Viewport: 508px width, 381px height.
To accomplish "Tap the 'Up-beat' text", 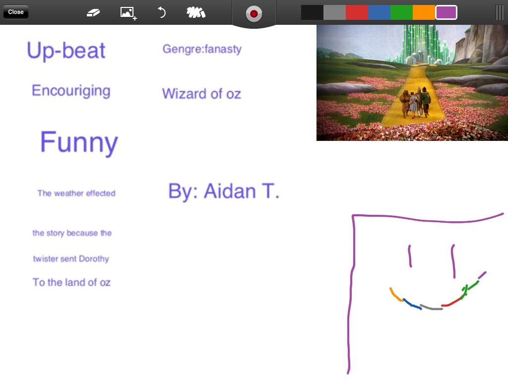I will [x=66, y=51].
